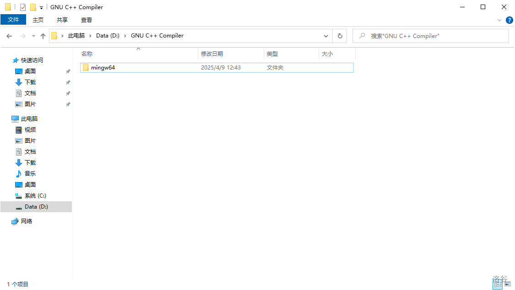515x290 pixels.
Task: Click the Properties icon in quick access toolbar
Action: [23, 7]
